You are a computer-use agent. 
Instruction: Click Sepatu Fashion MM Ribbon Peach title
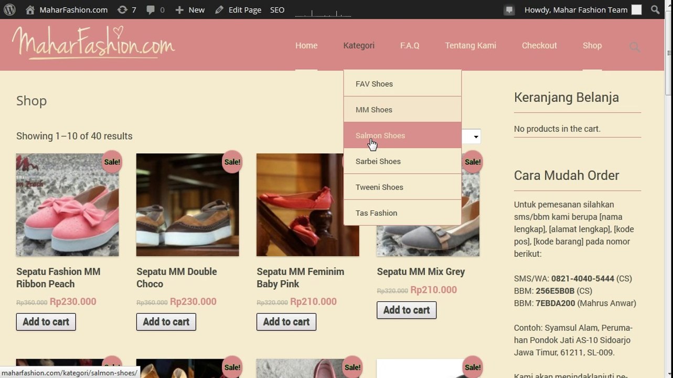(x=58, y=278)
